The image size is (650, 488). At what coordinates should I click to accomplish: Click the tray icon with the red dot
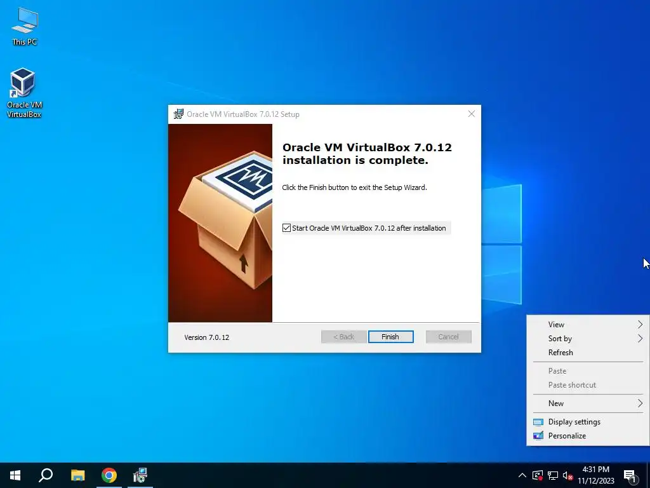538,475
